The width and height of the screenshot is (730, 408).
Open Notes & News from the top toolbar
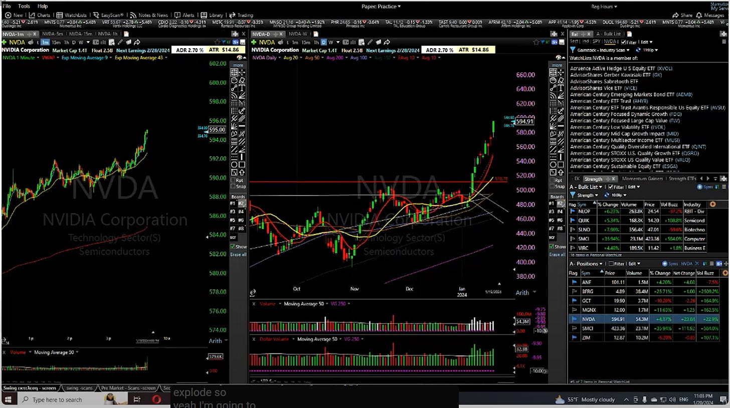click(149, 15)
